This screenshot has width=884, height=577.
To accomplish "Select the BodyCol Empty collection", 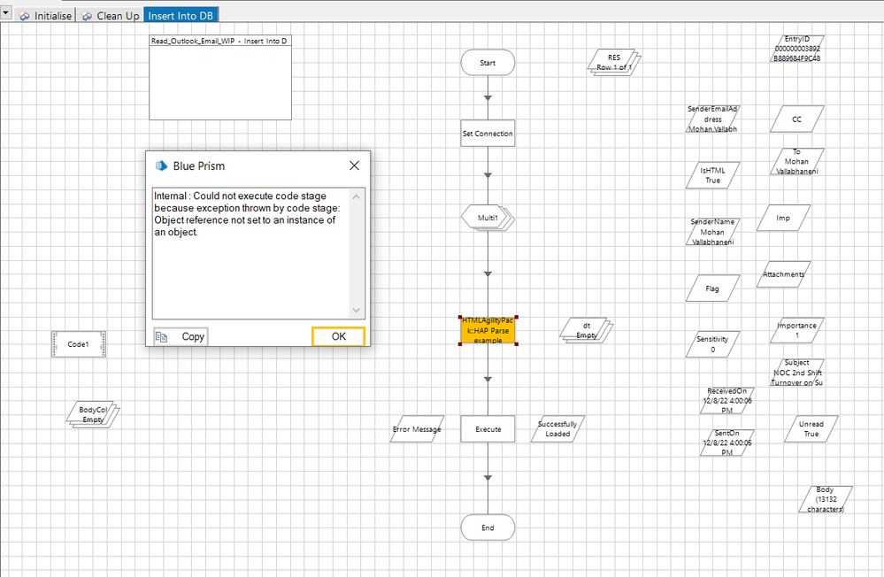I will (93, 414).
